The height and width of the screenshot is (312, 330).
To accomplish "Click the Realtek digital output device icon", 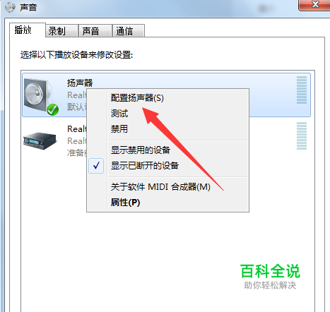I will pyautogui.click(x=40, y=140).
